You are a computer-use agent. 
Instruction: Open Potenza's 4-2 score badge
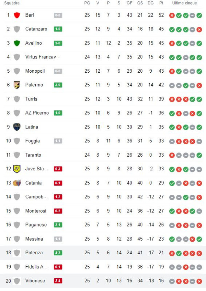(x=58, y=253)
